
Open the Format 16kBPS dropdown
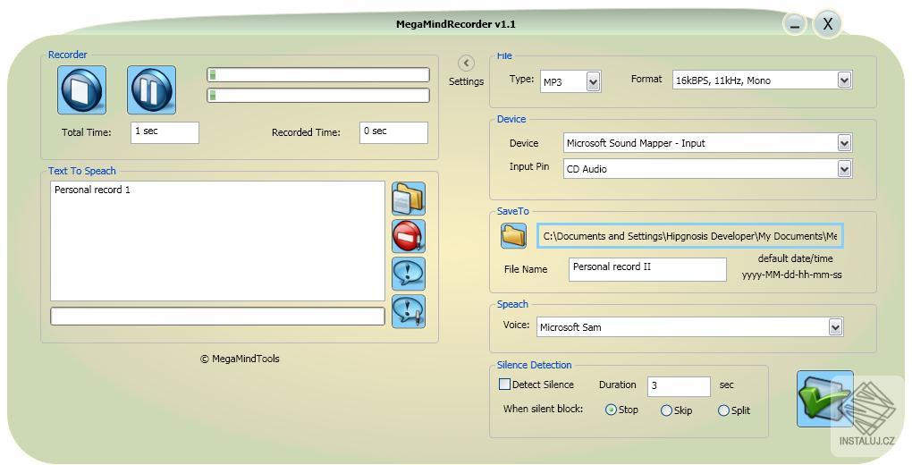tap(845, 80)
